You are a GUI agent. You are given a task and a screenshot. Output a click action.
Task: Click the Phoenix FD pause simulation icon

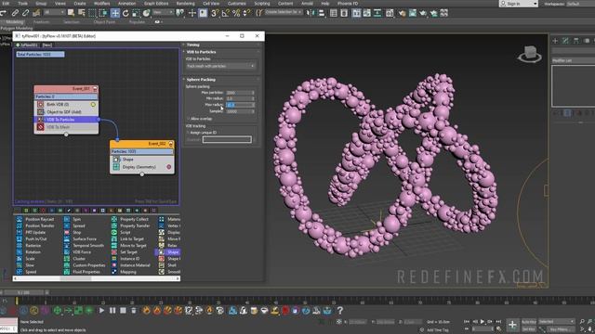[x=112, y=311]
